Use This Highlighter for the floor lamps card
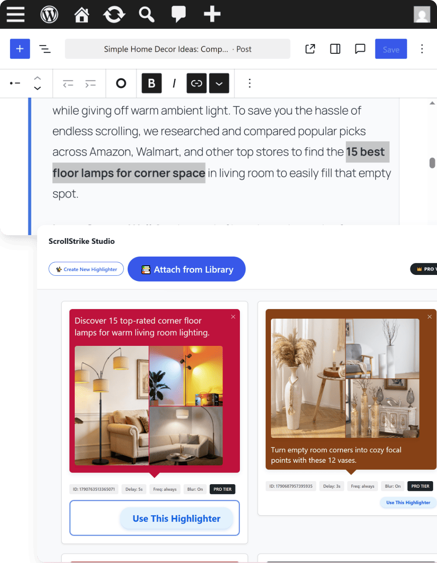 177,518
